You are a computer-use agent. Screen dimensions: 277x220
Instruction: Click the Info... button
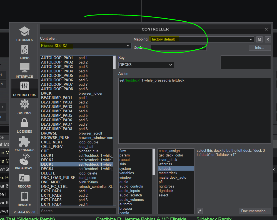[259, 48]
